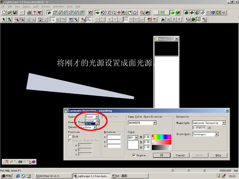Click the grayscale value slider
Image resolution: width=239 pixels, height=179 pixels.
162,147
